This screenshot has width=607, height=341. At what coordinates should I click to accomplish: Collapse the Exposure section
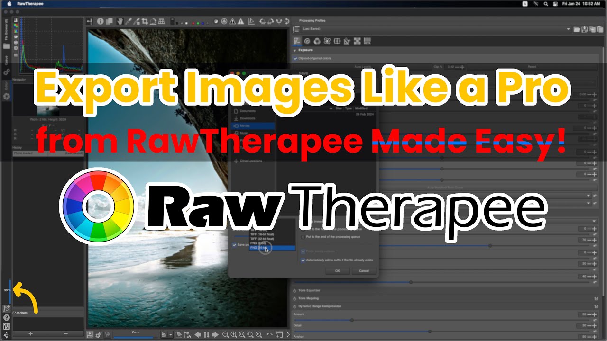(295, 50)
